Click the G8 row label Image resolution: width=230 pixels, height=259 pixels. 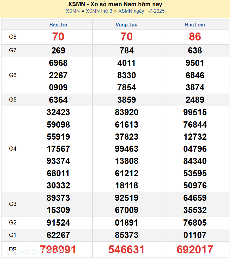pyautogui.click(x=13, y=37)
